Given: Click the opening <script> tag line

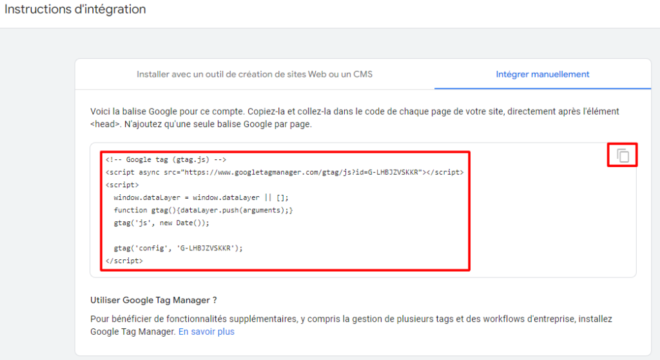Looking at the screenshot, I should tap(122, 185).
